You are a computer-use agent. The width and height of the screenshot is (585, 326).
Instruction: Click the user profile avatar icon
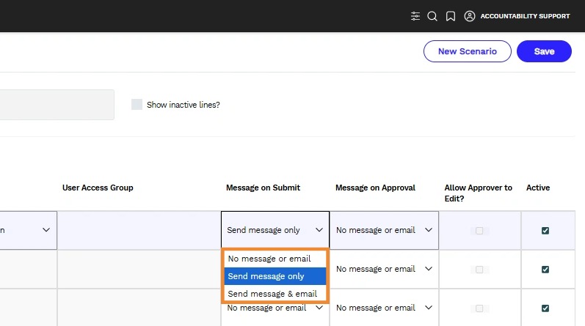470,16
